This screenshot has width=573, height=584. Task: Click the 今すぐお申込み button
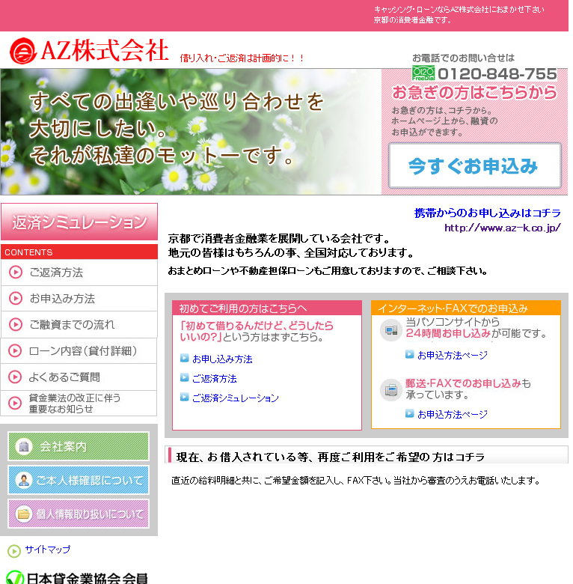click(475, 165)
